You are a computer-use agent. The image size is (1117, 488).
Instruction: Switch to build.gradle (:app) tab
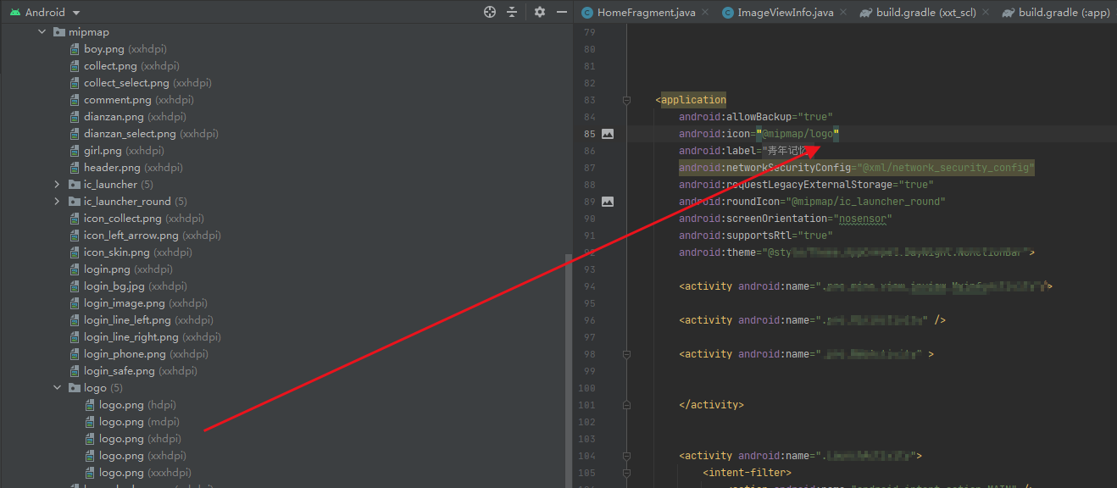pyautogui.click(x=1064, y=13)
